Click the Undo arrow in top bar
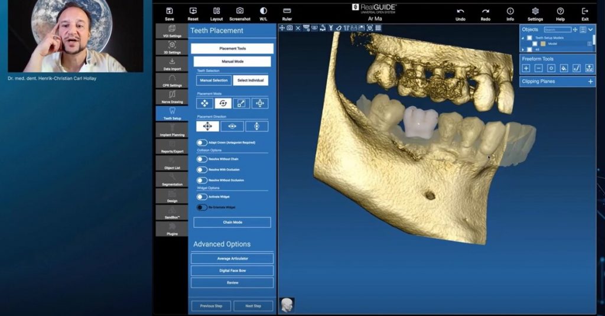 click(460, 11)
